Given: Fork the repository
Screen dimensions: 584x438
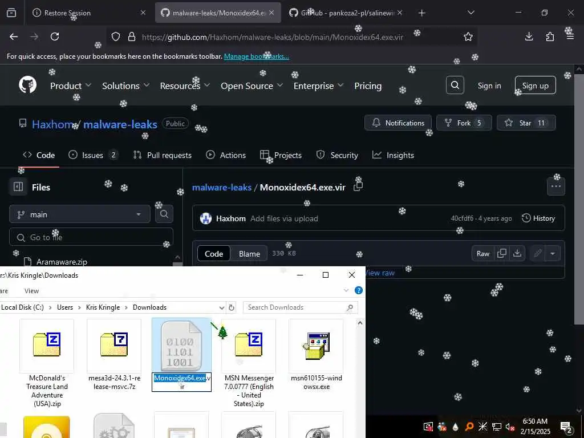Looking at the screenshot, I should click(464, 123).
